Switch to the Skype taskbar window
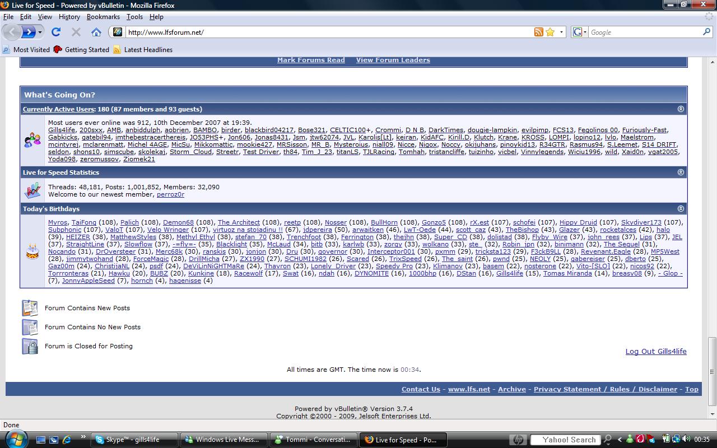Image resolution: width=717 pixels, height=448 pixels. 134,440
